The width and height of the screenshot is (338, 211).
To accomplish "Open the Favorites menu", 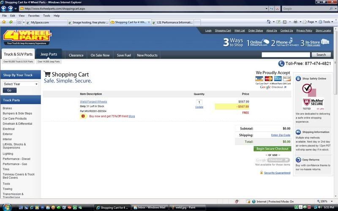I will [x=34, y=16].
